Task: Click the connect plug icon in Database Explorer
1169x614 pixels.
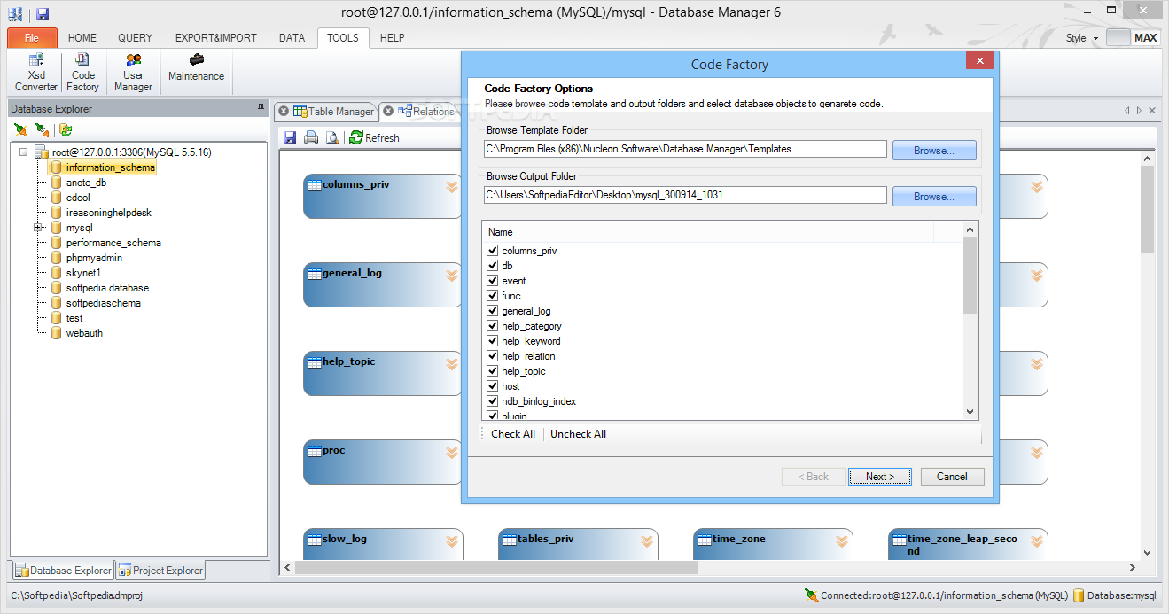Action: pos(21,130)
